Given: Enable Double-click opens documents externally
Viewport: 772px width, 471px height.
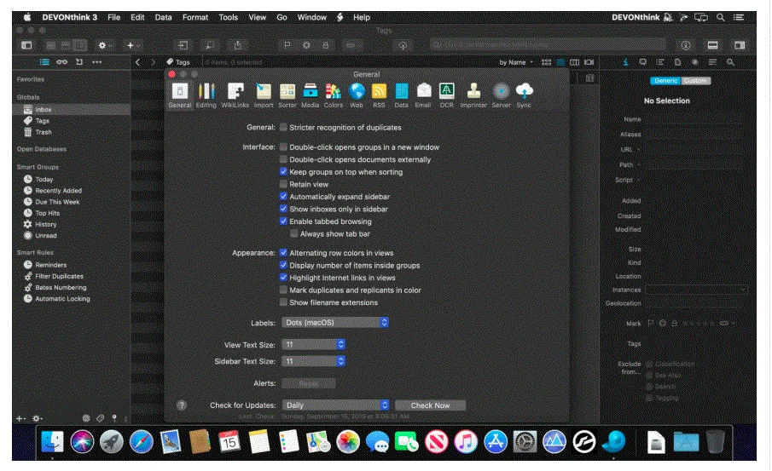Looking at the screenshot, I should click(x=283, y=159).
